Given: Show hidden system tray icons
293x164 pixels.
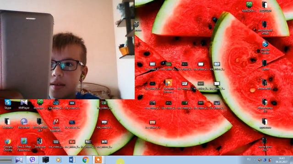Looking at the screenshot, I should (255, 160).
